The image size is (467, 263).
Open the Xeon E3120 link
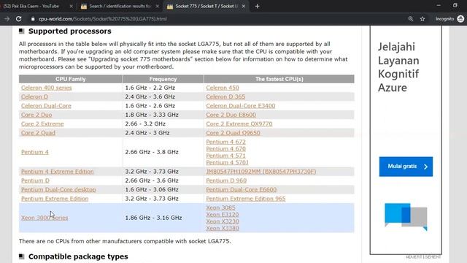[223, 214]
